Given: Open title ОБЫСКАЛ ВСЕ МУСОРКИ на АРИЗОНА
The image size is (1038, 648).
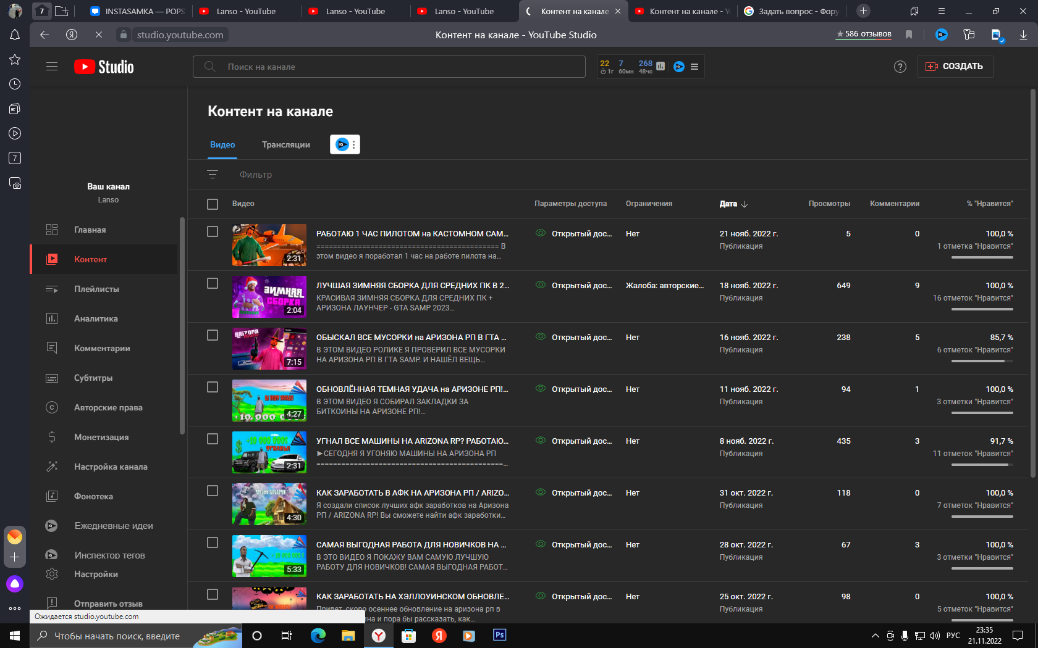Looking at the screenshot, I should coord(412,338).
